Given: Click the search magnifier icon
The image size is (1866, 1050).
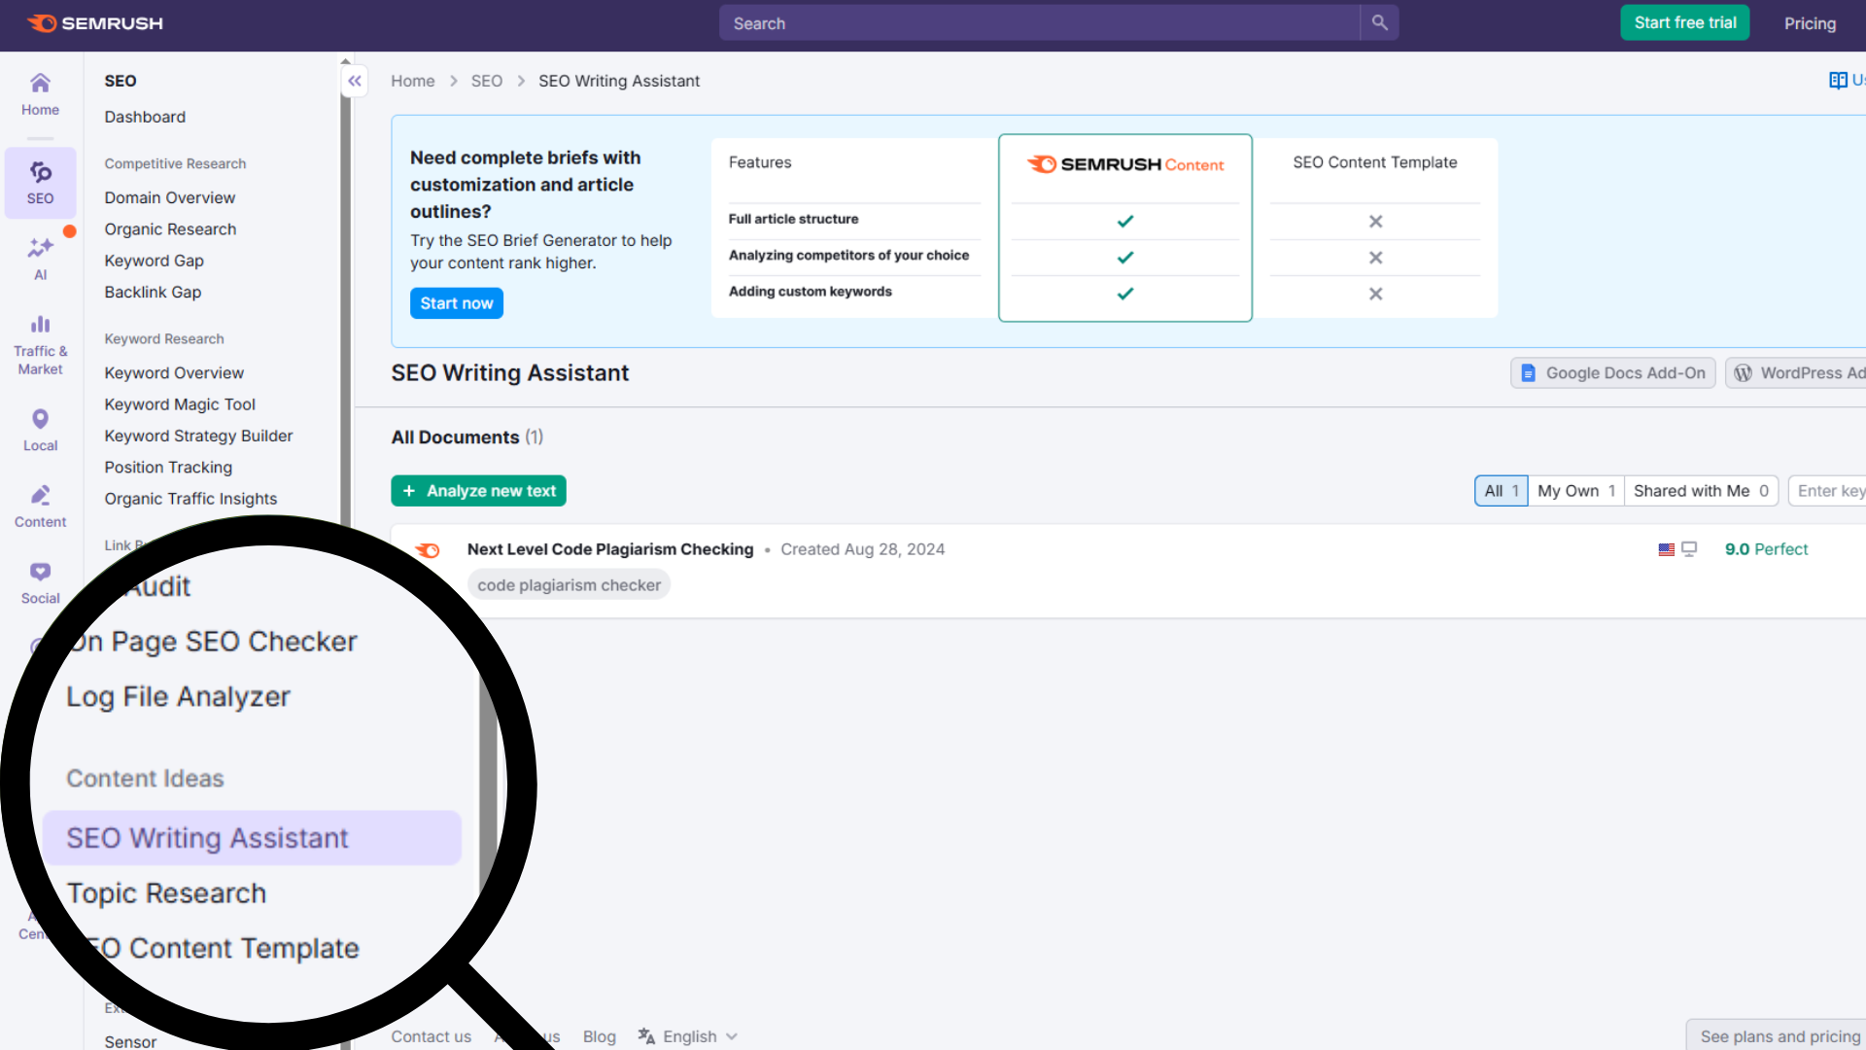Looking at the screenshot, I should [1379, 22].
